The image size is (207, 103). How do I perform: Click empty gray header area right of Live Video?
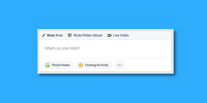pyautogui.click(x=150, y=36)
